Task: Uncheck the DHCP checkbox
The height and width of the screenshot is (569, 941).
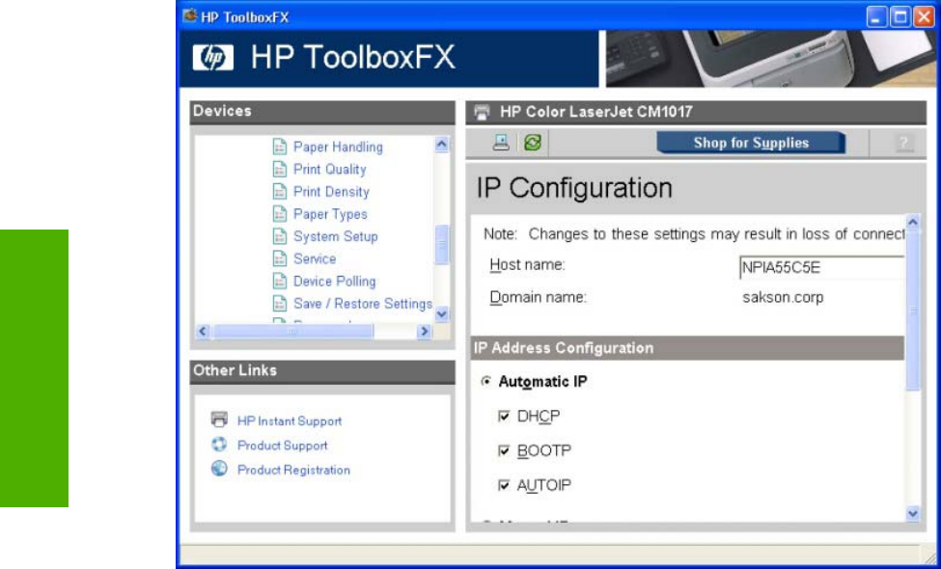Action: [504, 416]
